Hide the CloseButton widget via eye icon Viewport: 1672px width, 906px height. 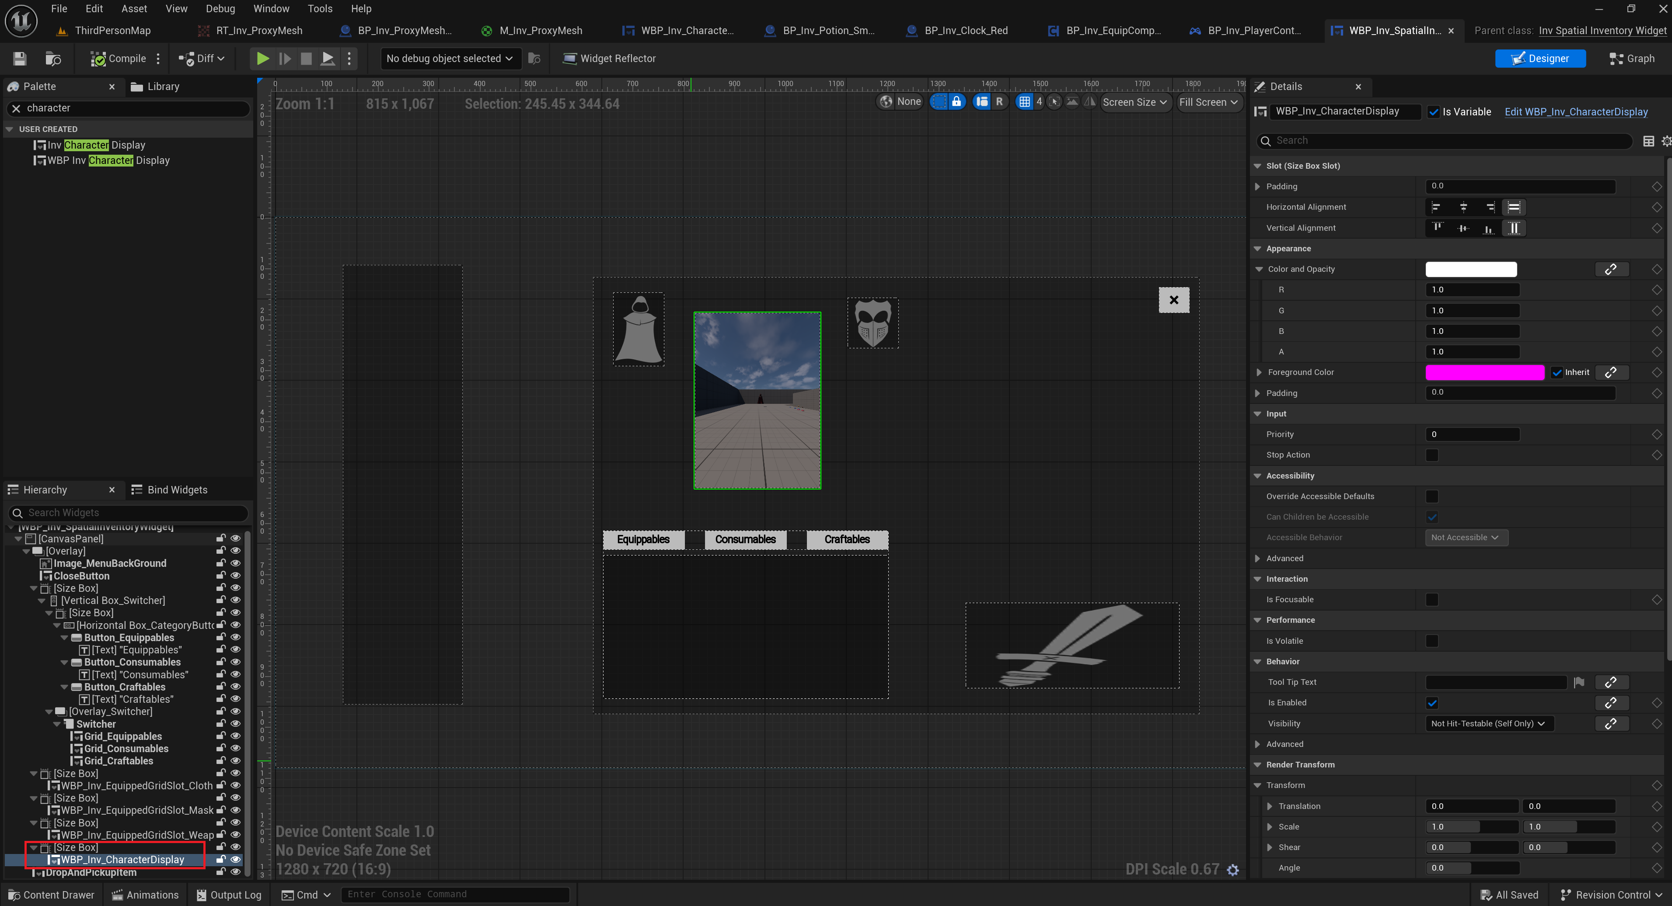(236, 576)
